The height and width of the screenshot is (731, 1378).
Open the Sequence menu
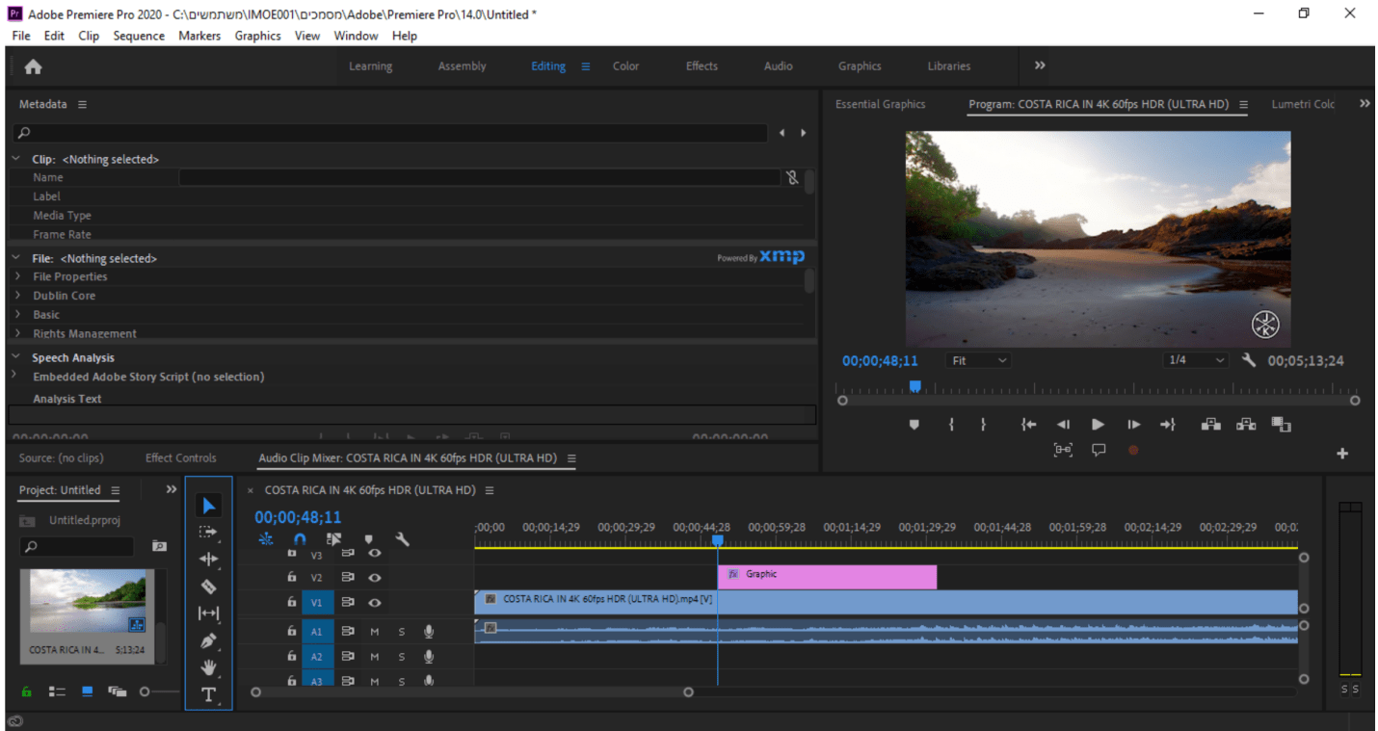[139, 36]
